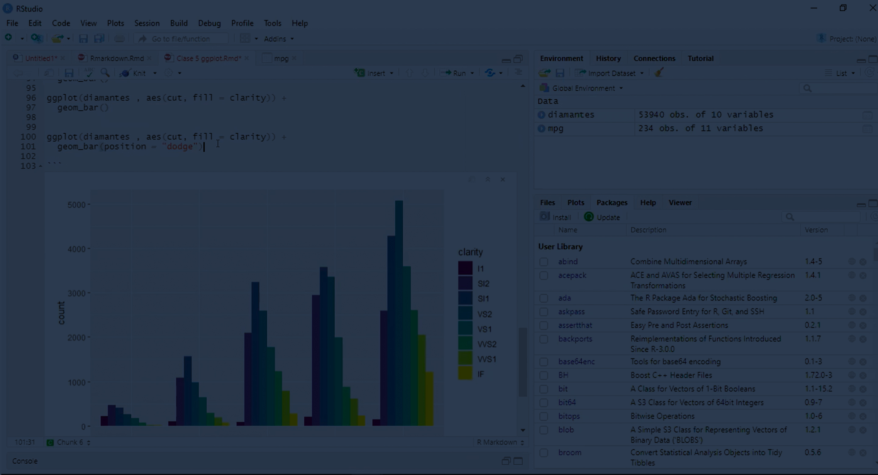Image resolution: width=878 pixels, height=475 pixels.
Task: Open the Knit options dropdown arrow
Action: click(155, 73)
